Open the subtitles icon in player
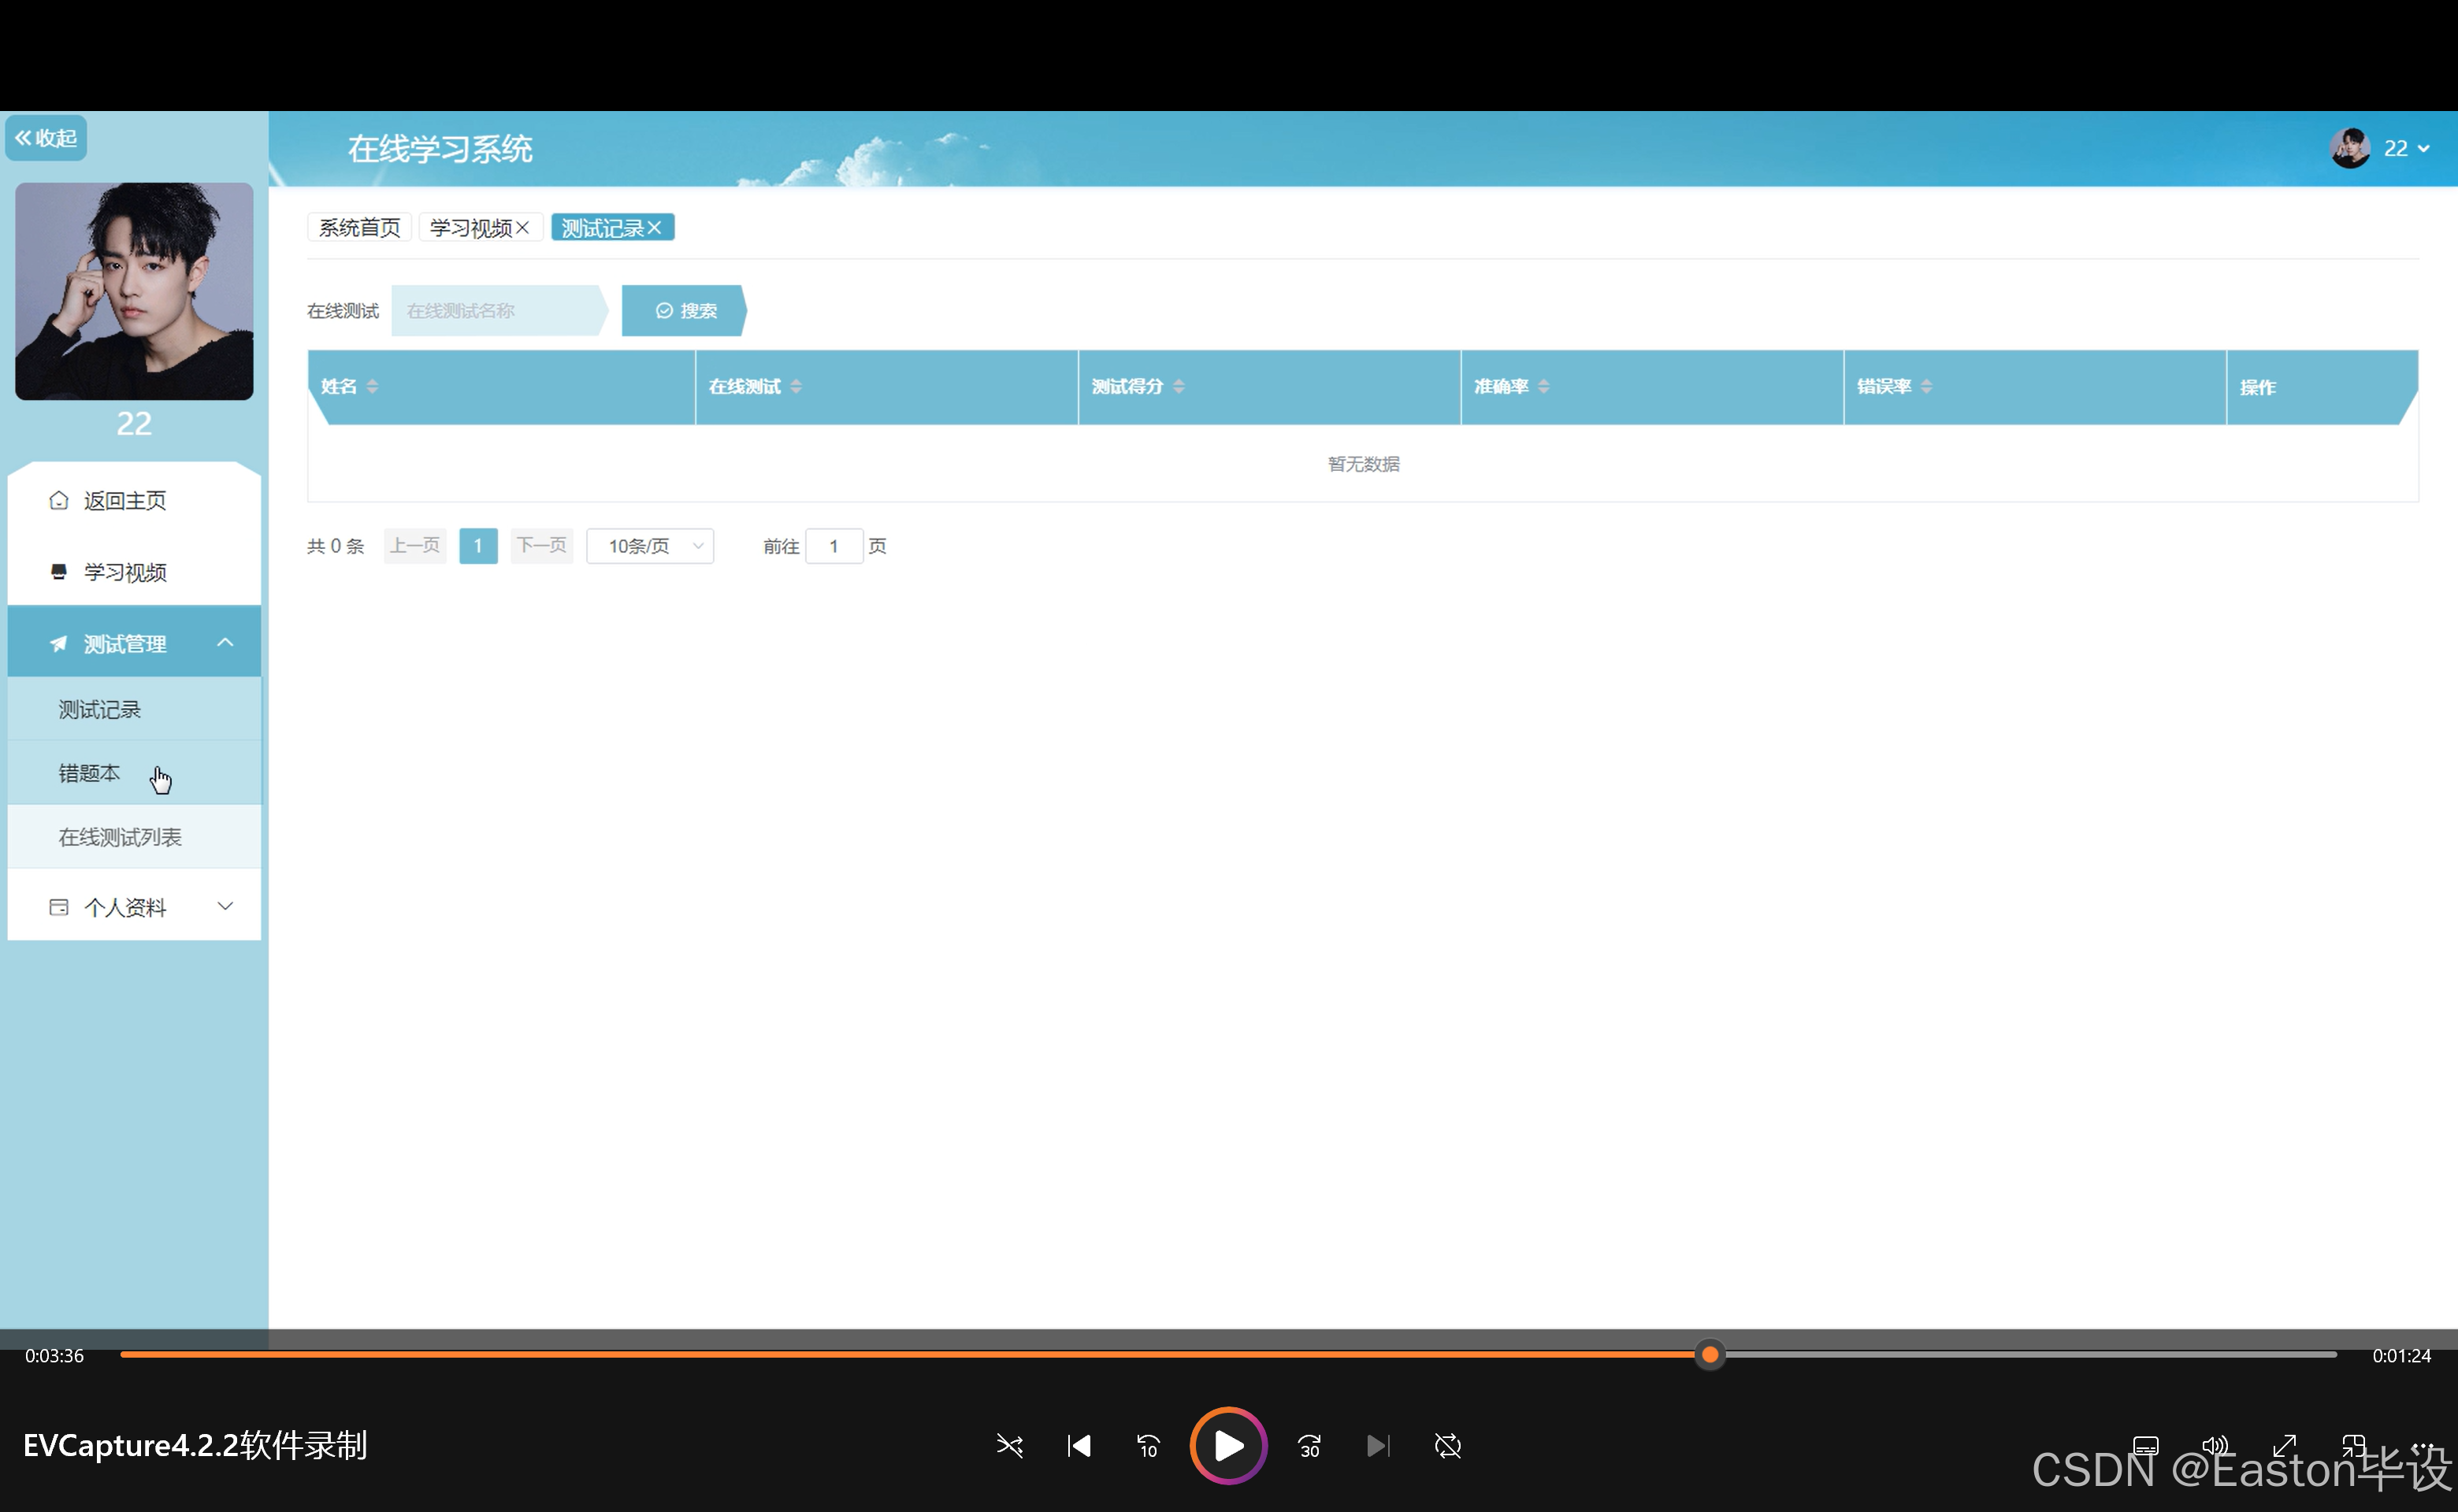Image resolution: width=2458 pixels, height=1512 pixels. pyautogui.click(x=2145, y=1446)
